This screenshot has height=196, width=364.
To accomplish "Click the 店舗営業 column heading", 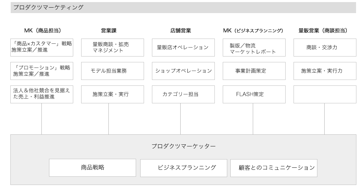I will point(181,31).
